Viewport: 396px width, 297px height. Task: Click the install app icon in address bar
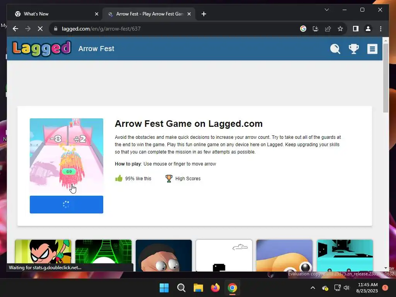tap(316, 29)
